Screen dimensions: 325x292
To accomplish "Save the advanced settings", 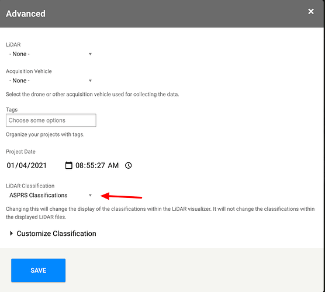I will point(39,270).
